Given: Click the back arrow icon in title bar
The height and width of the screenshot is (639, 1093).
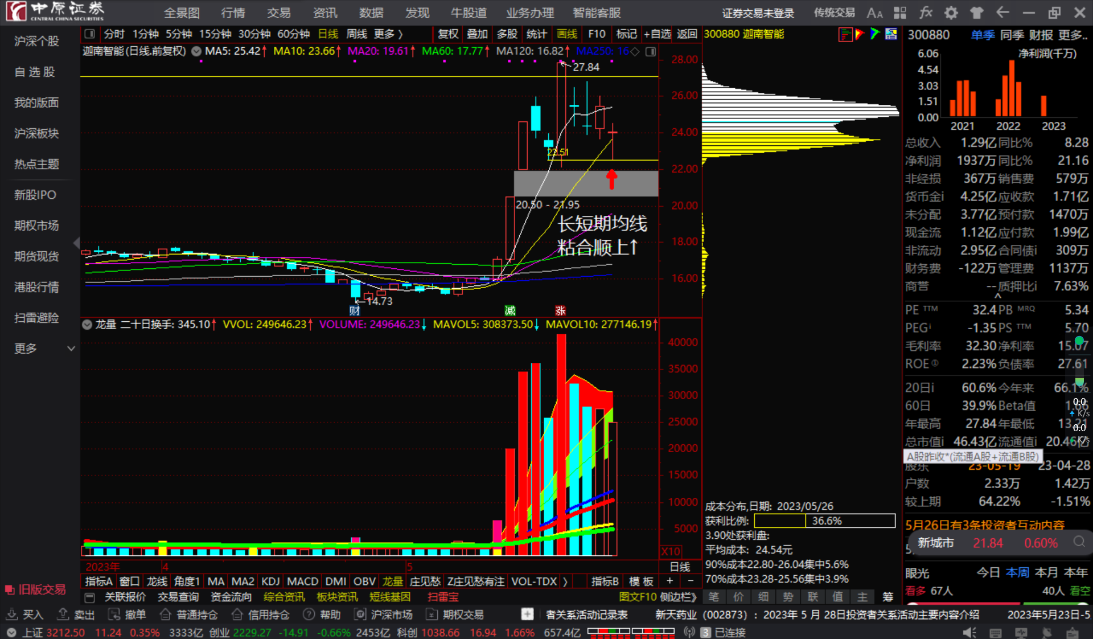Looking at the screenshot, I should pyautogui.click(x=1003, y=13).
